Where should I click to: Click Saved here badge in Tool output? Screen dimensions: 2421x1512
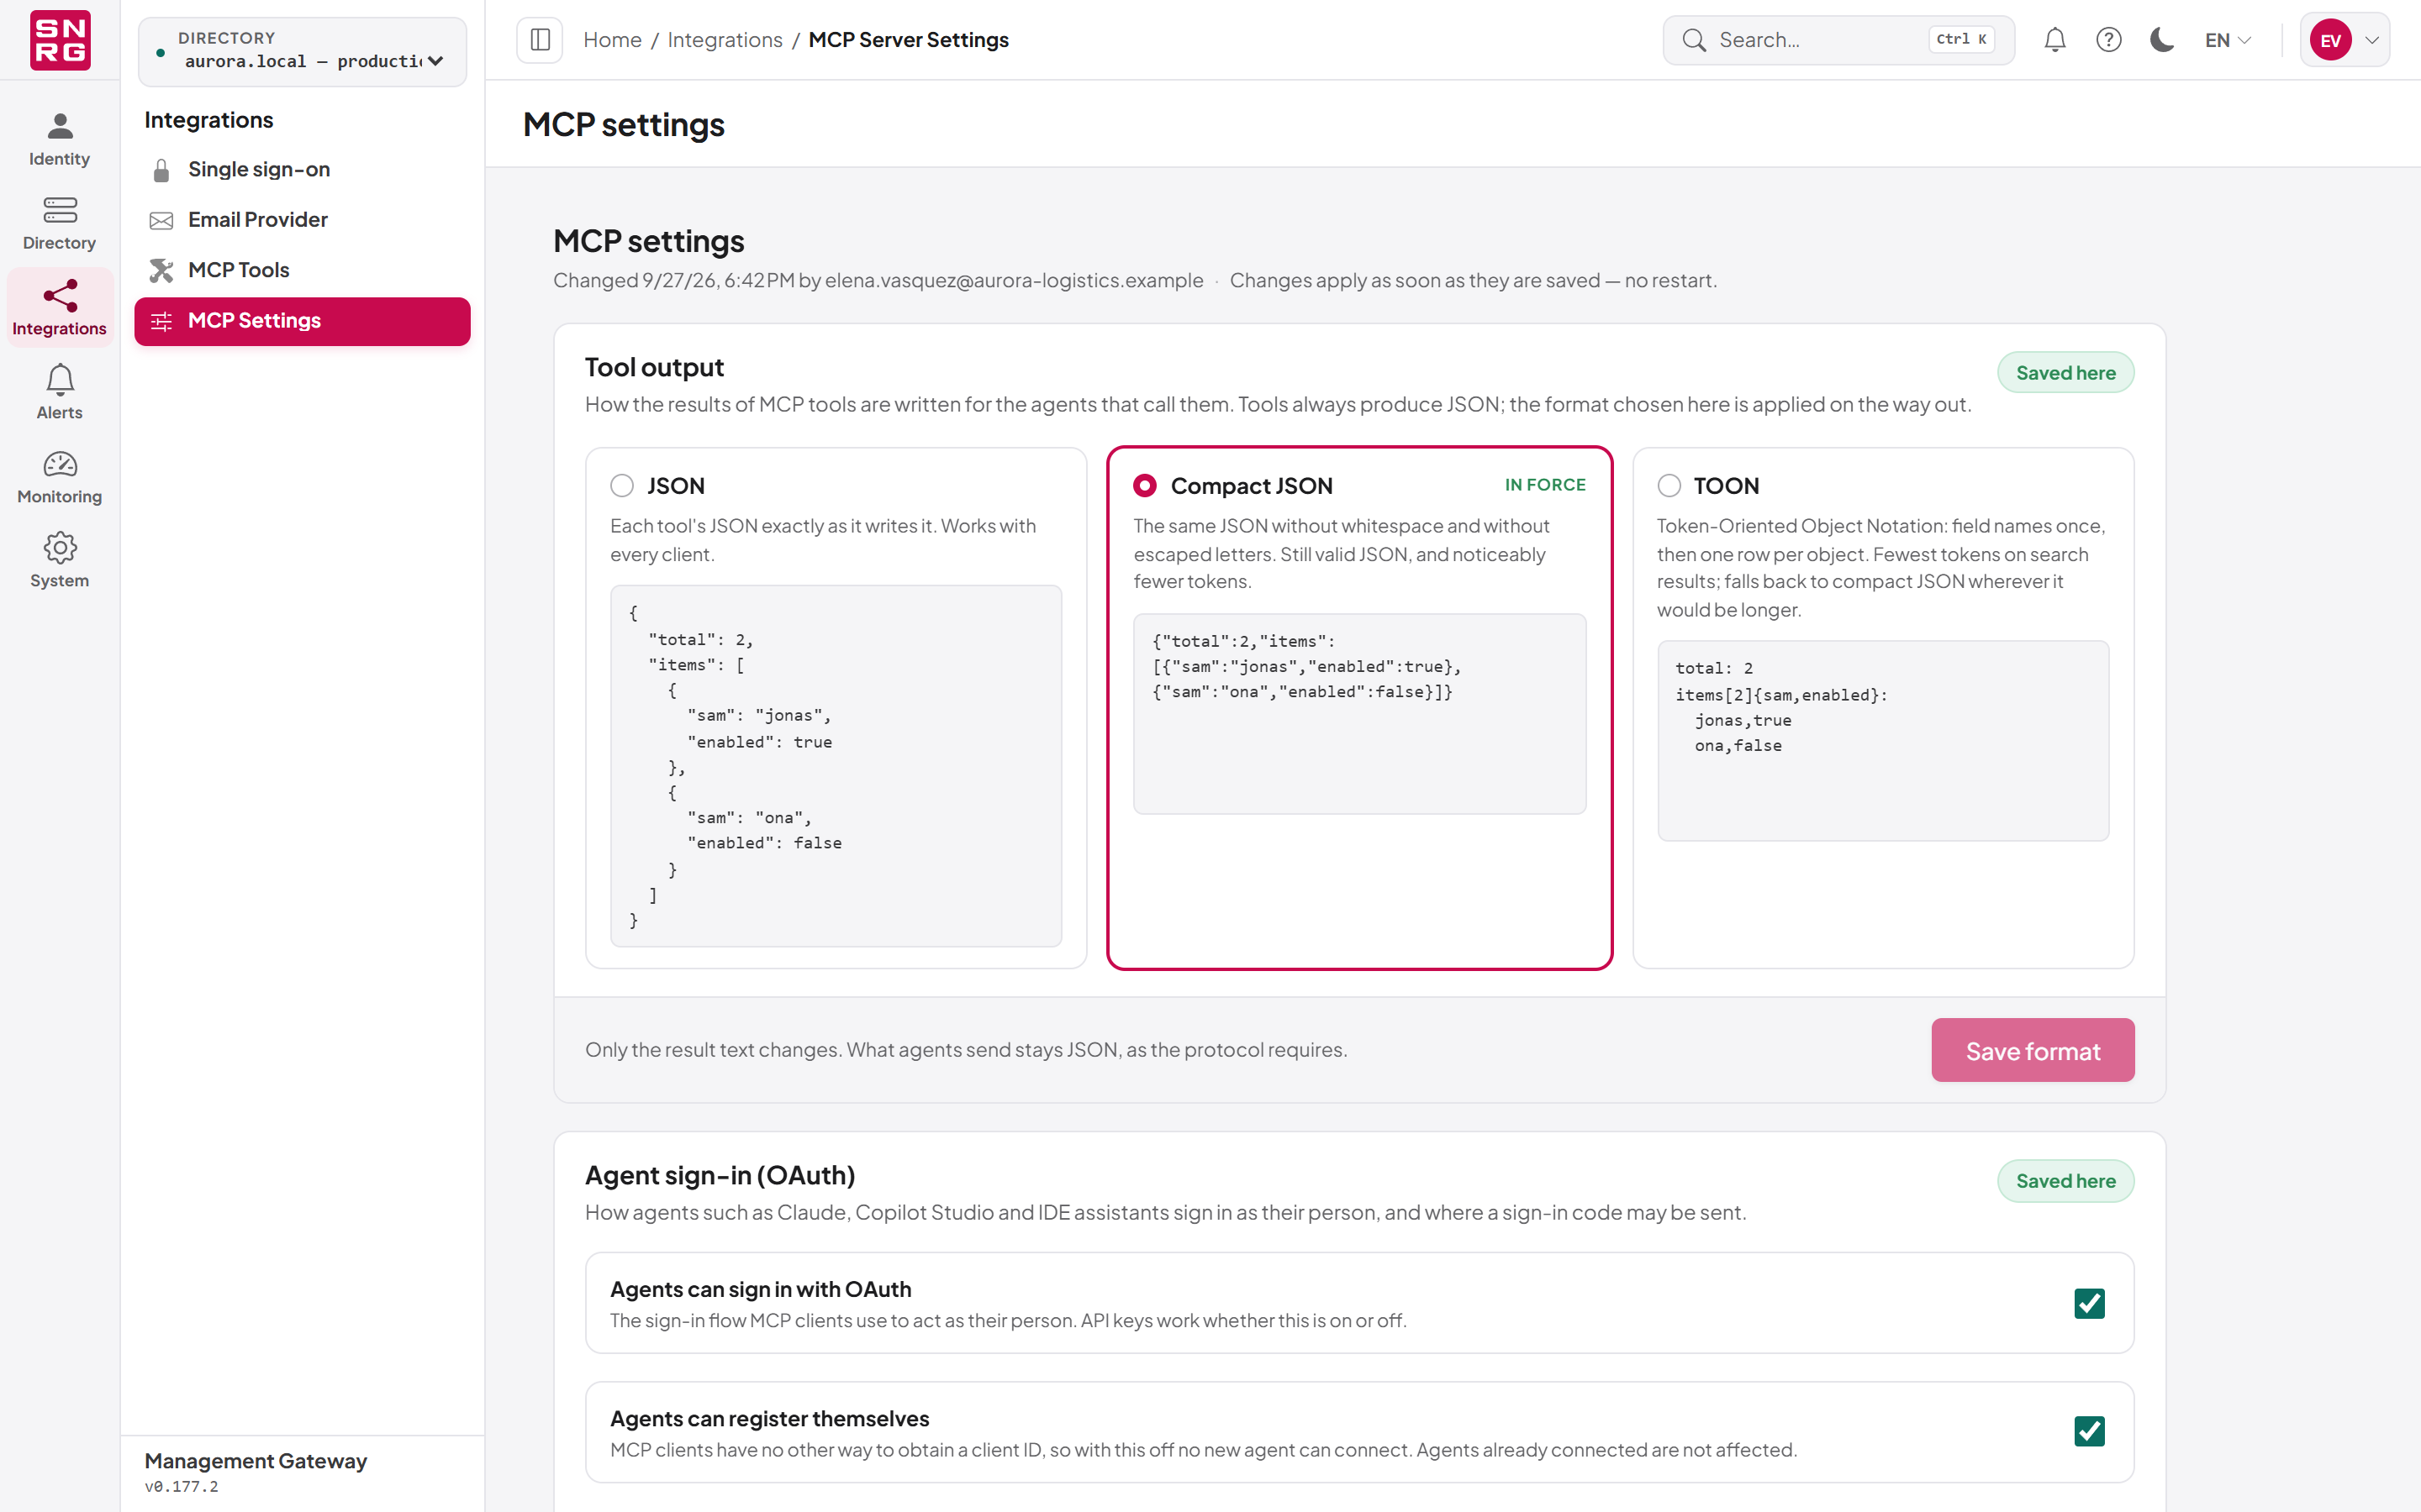click(2065, 373)
